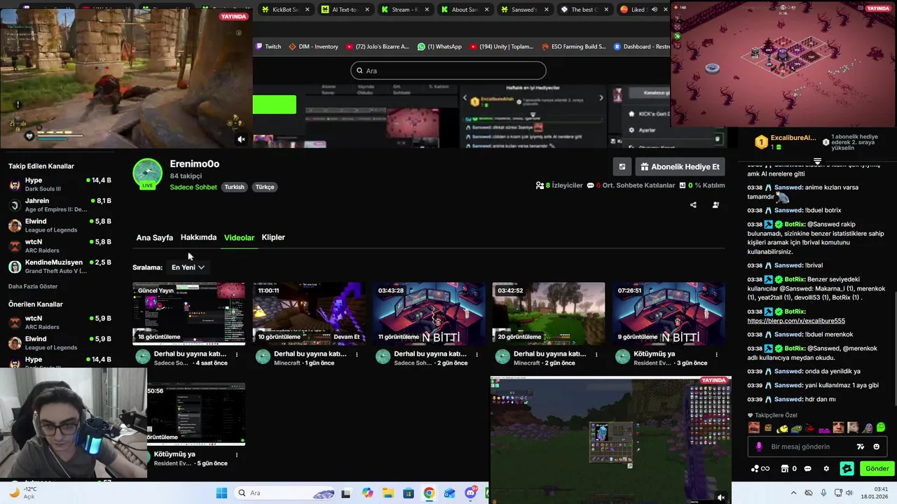
Task: Click the Abonelik Hediye Et button
Action: tap(680, 167)
